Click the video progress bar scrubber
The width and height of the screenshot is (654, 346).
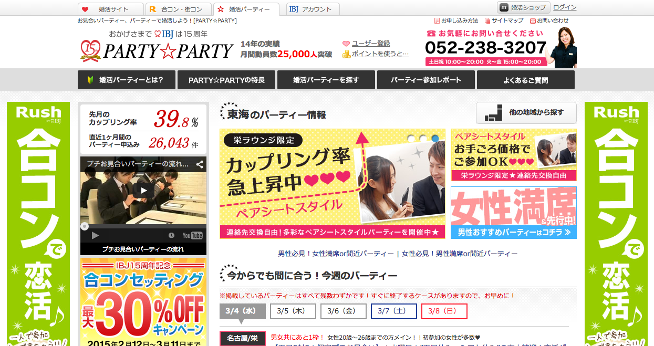pyautogui.click(x=85, y=227)
